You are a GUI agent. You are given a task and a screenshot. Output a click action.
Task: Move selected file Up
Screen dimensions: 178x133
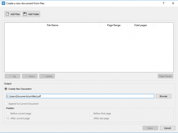click(12, 76)
